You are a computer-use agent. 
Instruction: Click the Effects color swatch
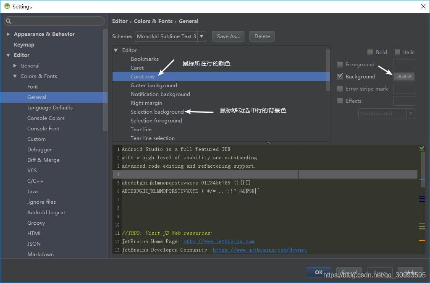click(x=404, y=101)
